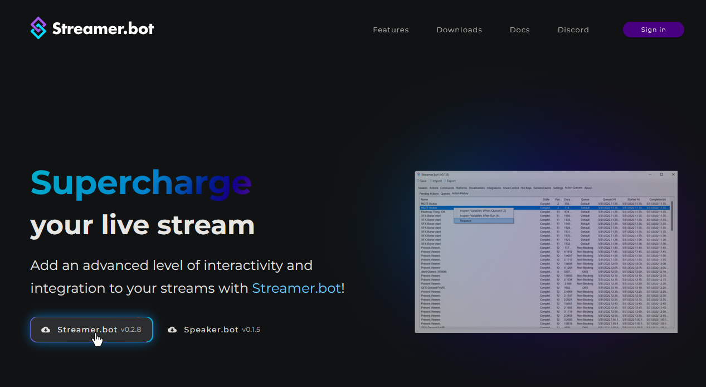Click the cloud download icon beside Streamer.bot v0.2.8
The width and height of the screenshot is (706, 387).
[46, 330]
